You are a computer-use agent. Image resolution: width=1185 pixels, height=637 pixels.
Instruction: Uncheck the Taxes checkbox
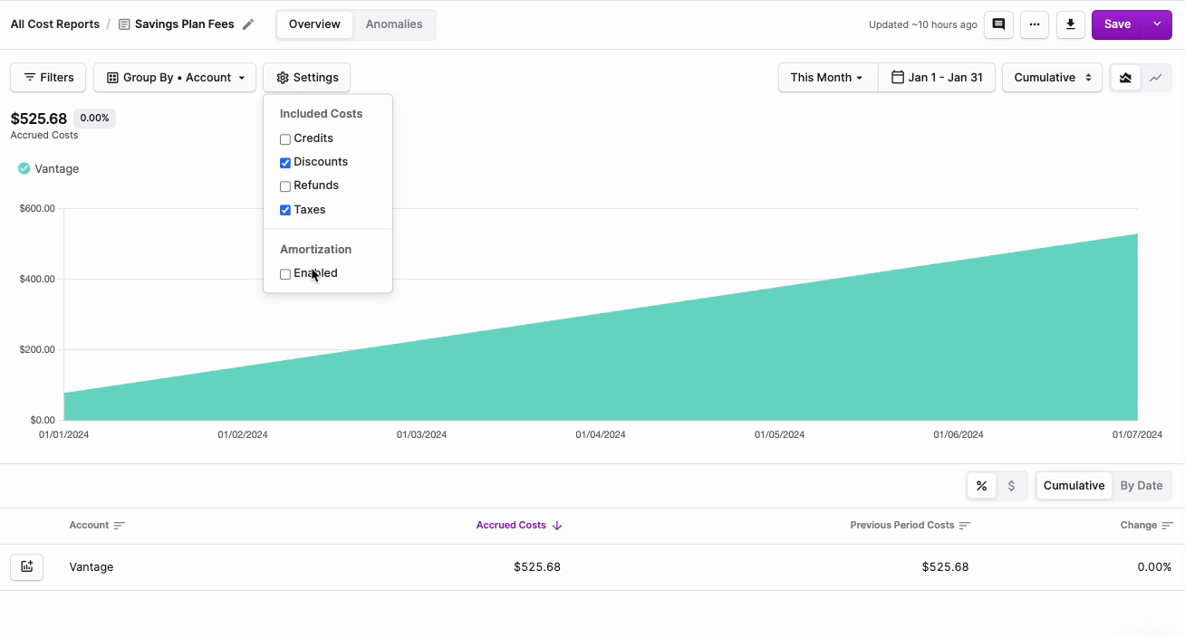point(284,209)
